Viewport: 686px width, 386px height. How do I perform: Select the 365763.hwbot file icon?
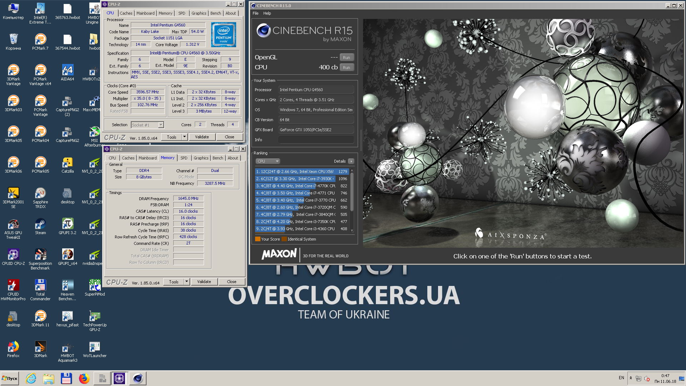[67, 11]
